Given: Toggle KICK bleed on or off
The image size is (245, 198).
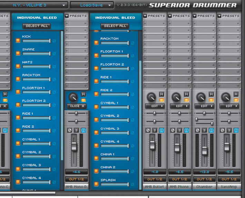Looking at the screenshot, I should pos(18,40).
